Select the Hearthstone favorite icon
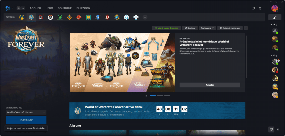The image size is (285, 136). tap(69, 17)
